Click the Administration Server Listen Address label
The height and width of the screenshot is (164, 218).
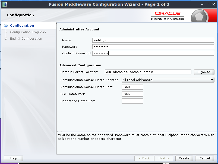click(90, 80)
